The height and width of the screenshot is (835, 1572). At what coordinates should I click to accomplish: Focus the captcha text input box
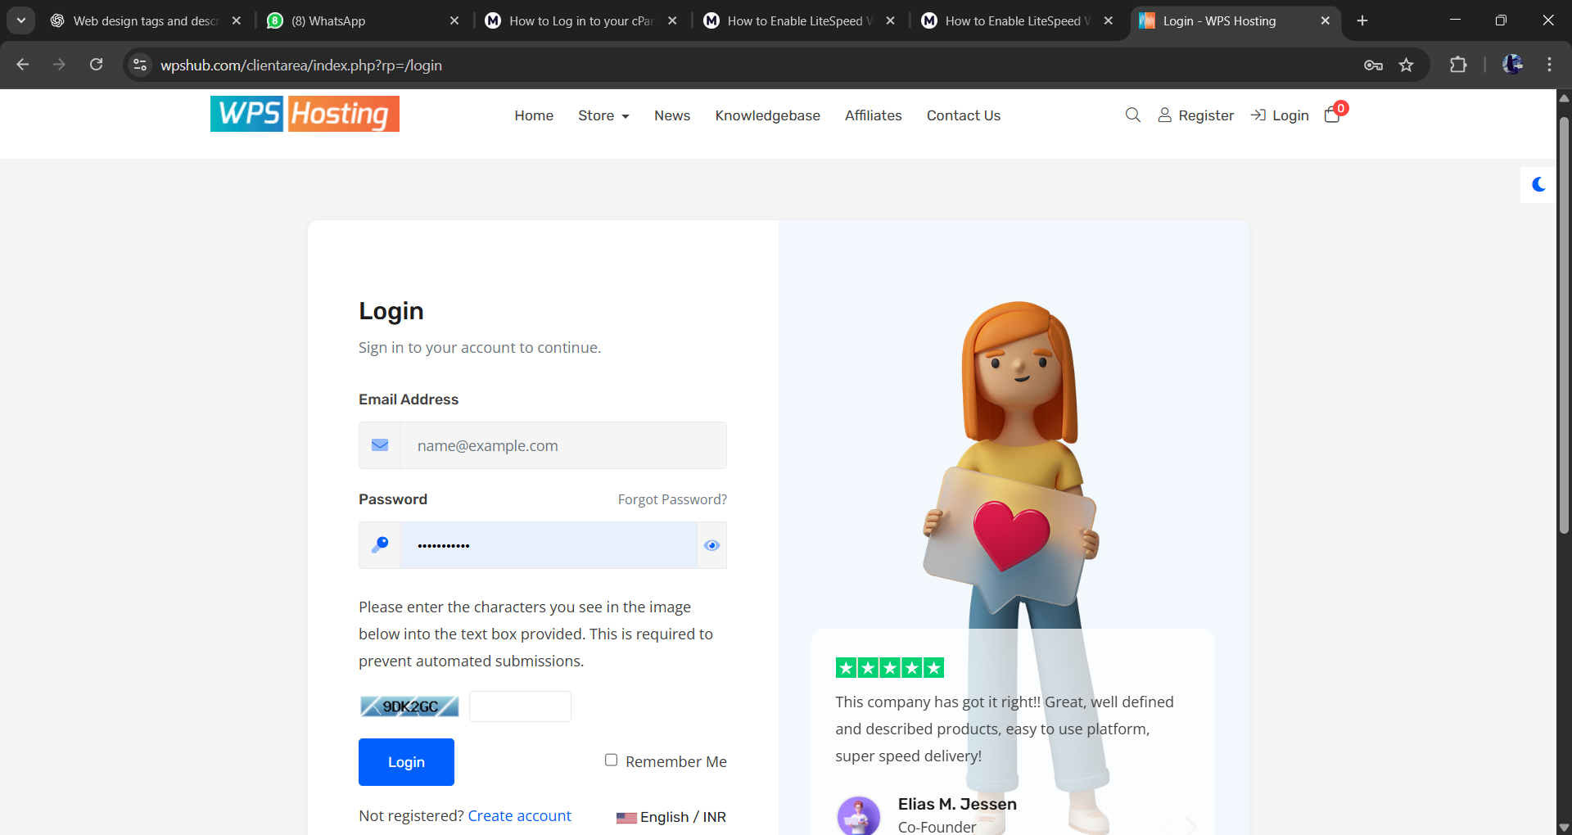pos(520,706)
